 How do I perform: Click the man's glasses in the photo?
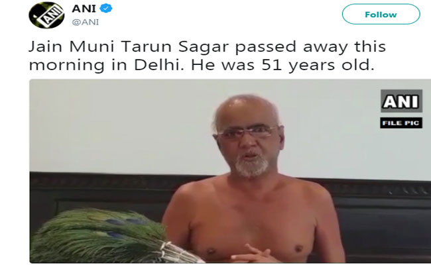tap(247, 132)
